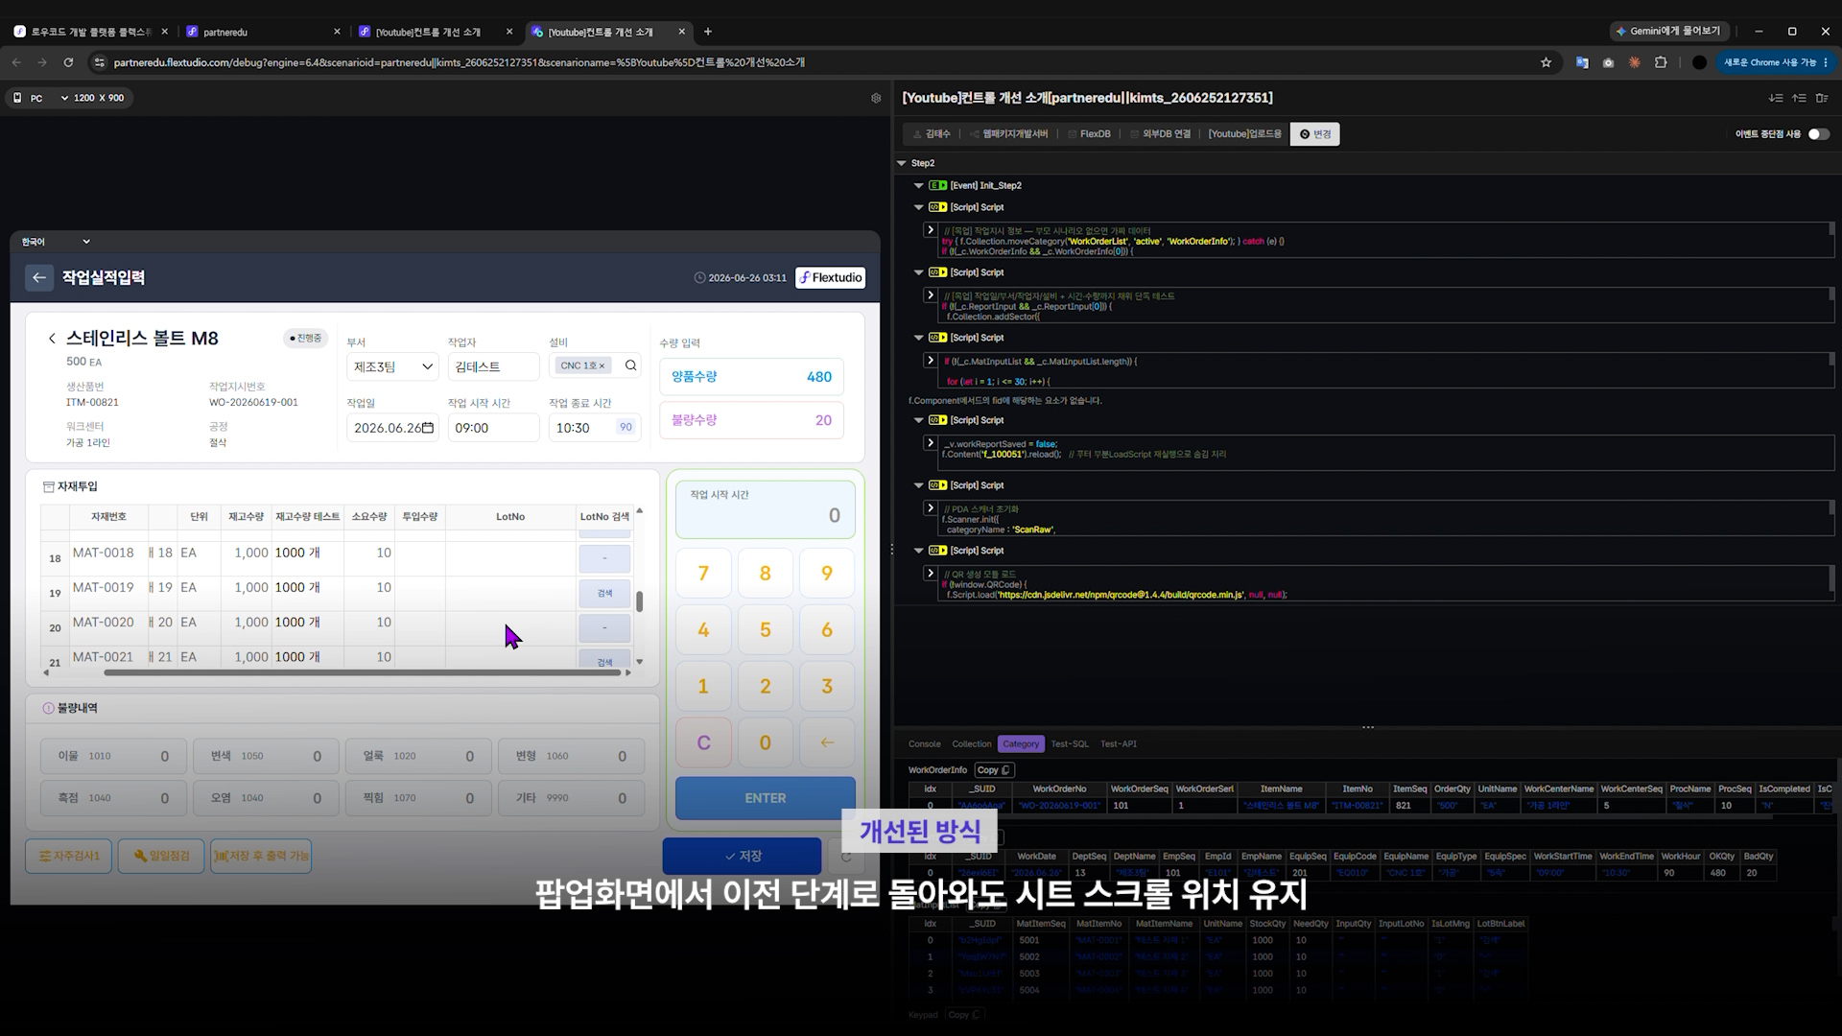The width and height of the screenshot is (1842, 1036).
Task: Click the 작업자 field with 김테스트
Action: pyautogui.click(x=493, y=366)
